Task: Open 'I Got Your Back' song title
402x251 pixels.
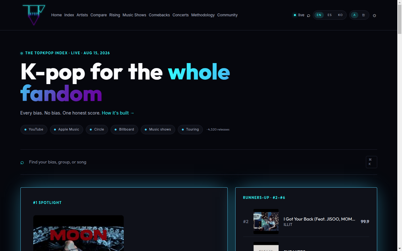Action: tap(319, 219)
